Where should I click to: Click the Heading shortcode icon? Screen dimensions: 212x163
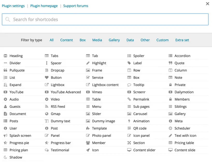[x=5, y=56]
